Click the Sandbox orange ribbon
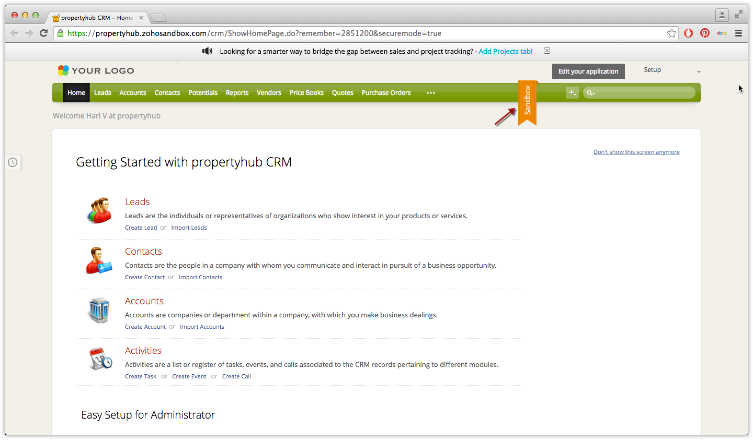The image size is (753, 440). click(x=527, y=102)
